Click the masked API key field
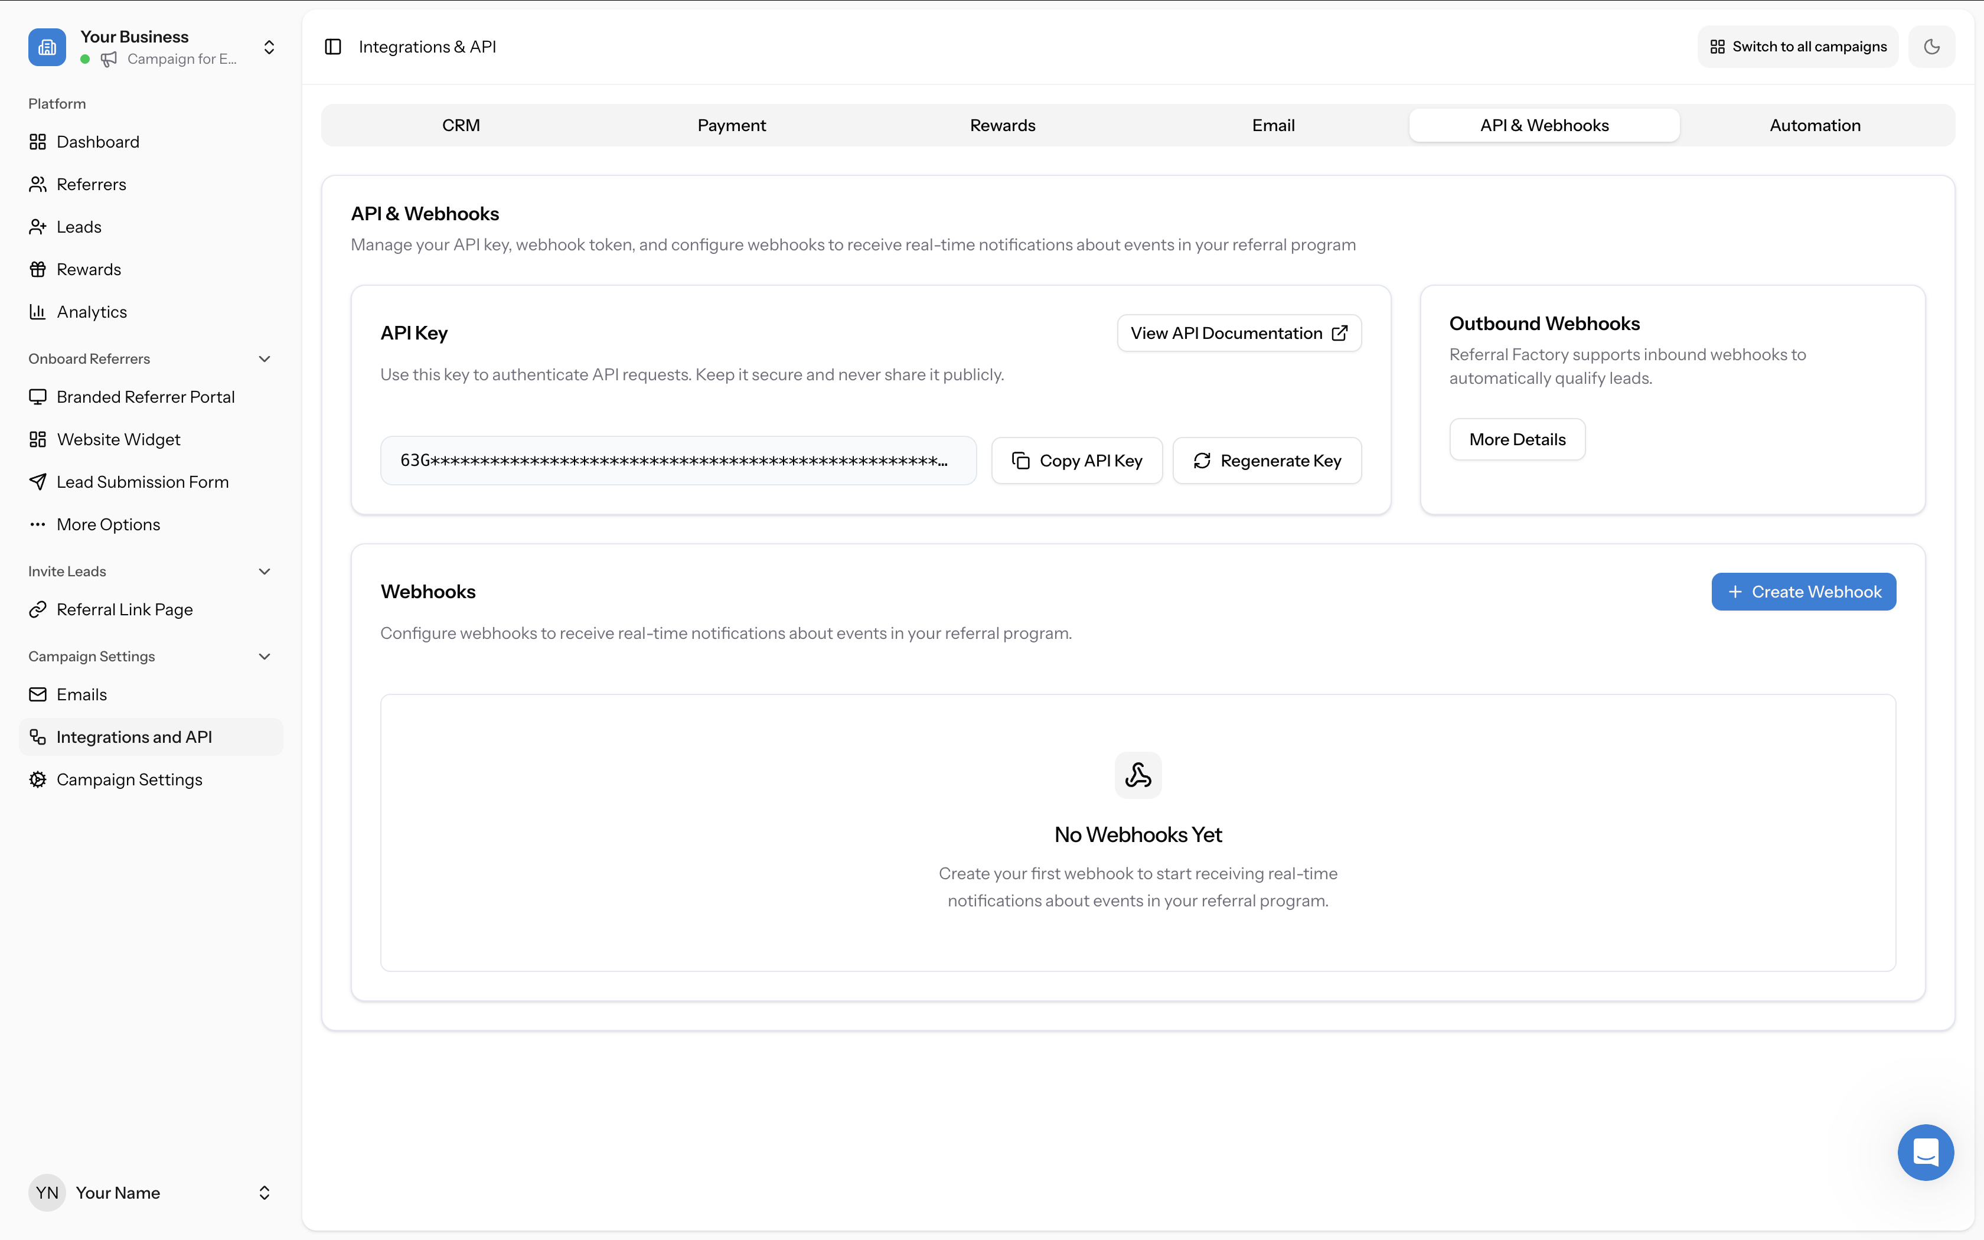The height and width of the screenshot is (1240, 1984). point(677,460)
